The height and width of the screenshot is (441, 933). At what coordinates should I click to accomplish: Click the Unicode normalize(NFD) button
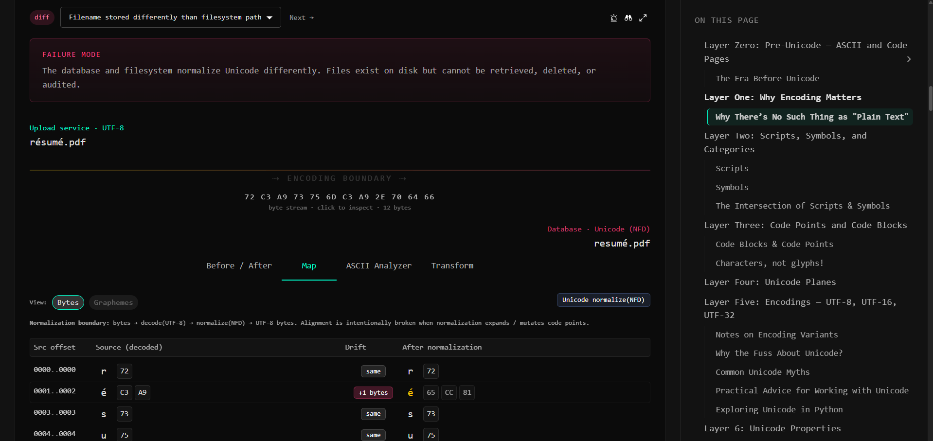click(x=603, y=300)
